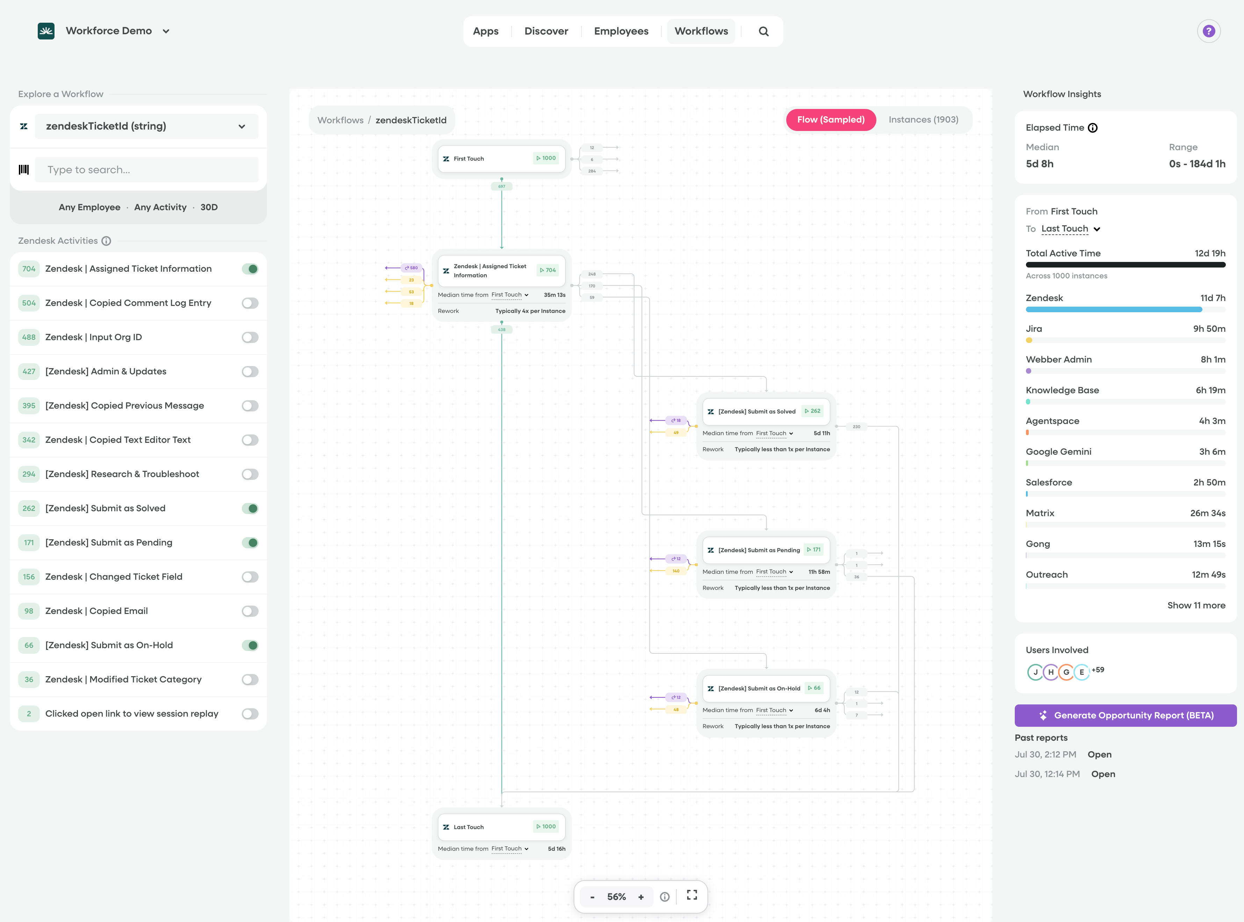Open the Jul 30, 12:14 PM past report
Screen dimensions: 1244x922
click(x=1103, y=774)
